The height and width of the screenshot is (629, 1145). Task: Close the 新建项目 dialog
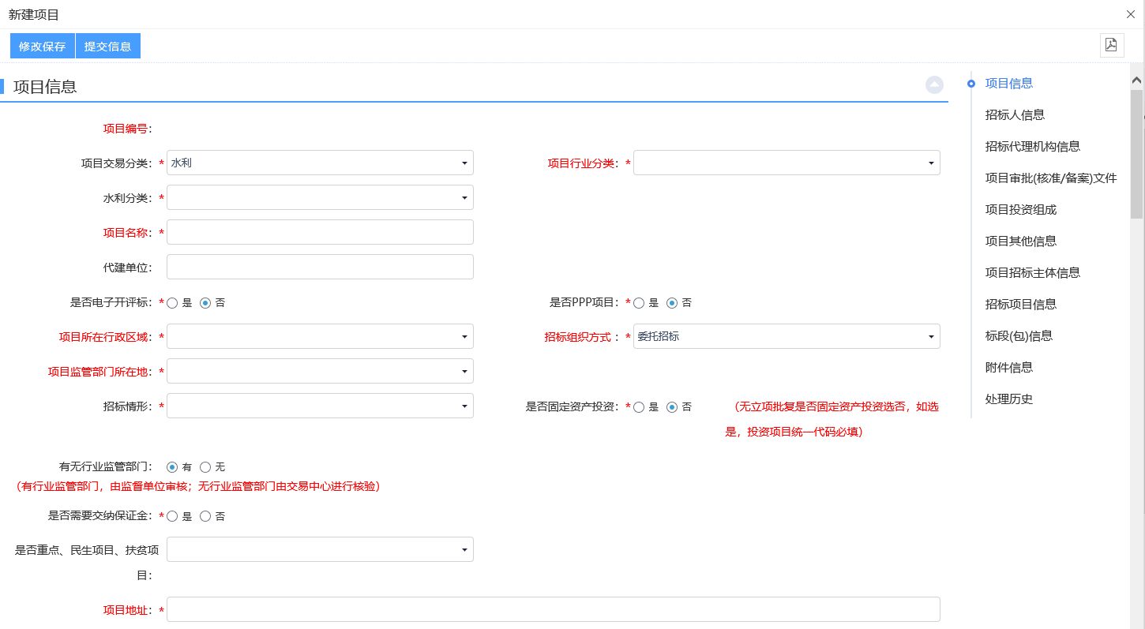tap(1130, 14)
